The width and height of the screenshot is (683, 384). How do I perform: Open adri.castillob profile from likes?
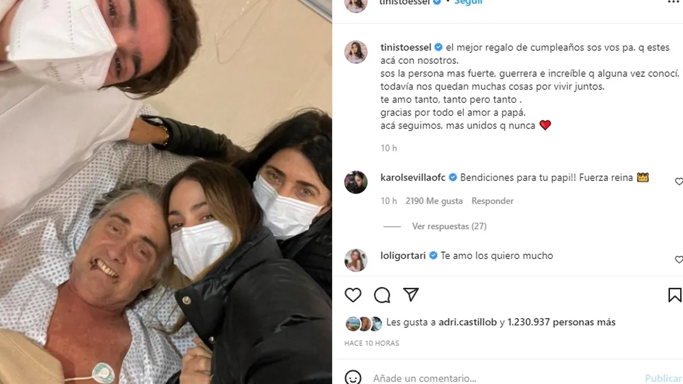point(468,323)
